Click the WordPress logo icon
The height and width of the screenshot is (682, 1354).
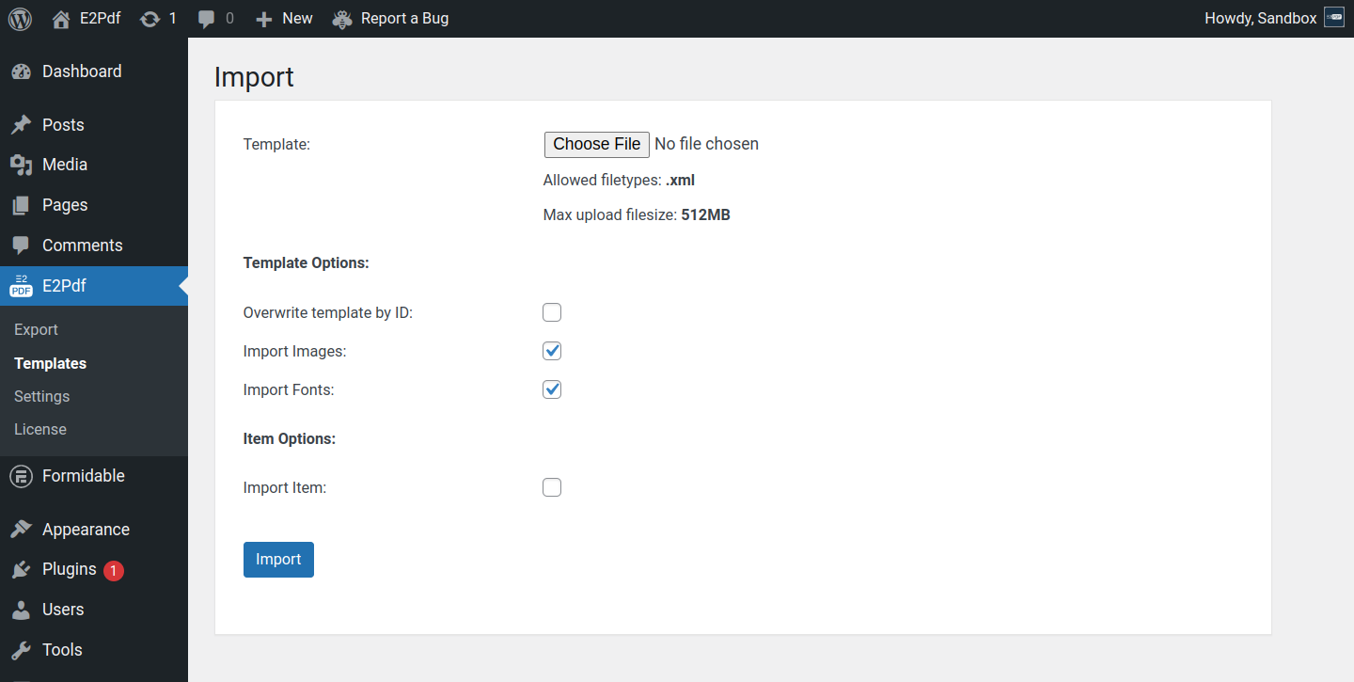pos(20,19)
